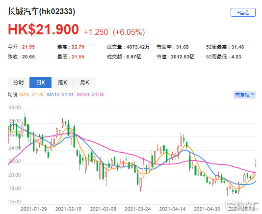Open the 周K weekly chart tab
The image size is (262, 214).
click(62, 82)
